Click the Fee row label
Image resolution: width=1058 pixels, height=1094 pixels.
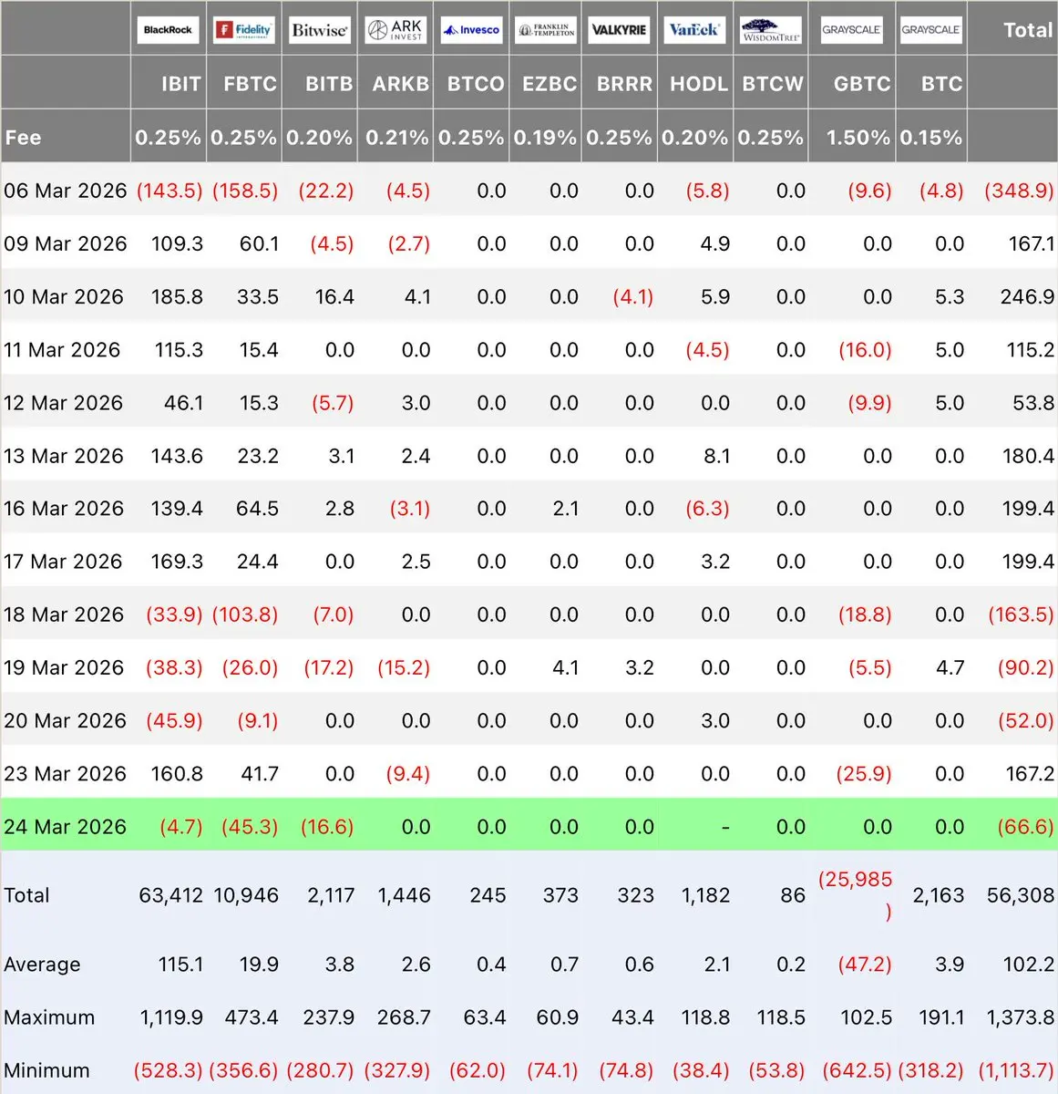(23, 138)
